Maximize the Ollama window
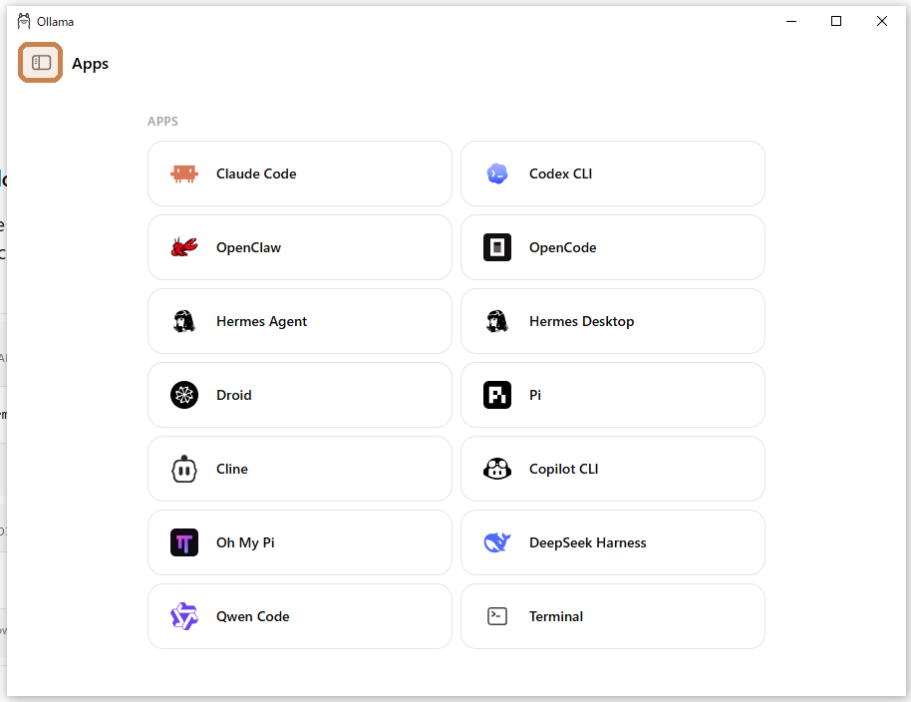The height and width of the screenshot is (702, 911). [x=836, y=22]
